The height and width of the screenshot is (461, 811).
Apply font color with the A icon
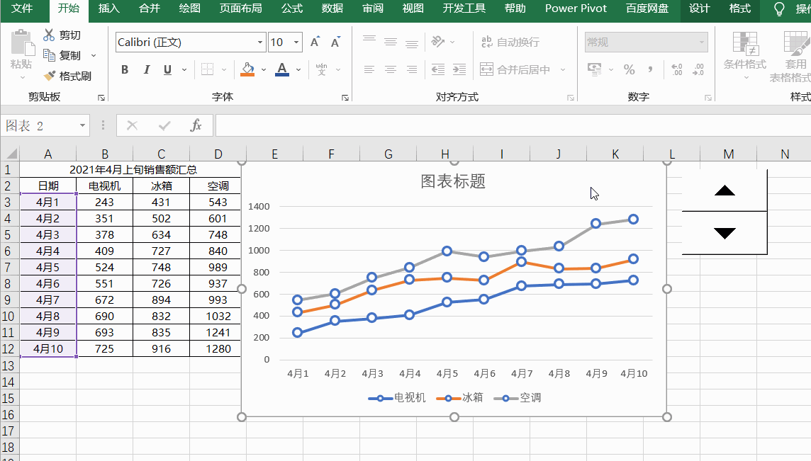pyautogui.click(x=282, y=69)
